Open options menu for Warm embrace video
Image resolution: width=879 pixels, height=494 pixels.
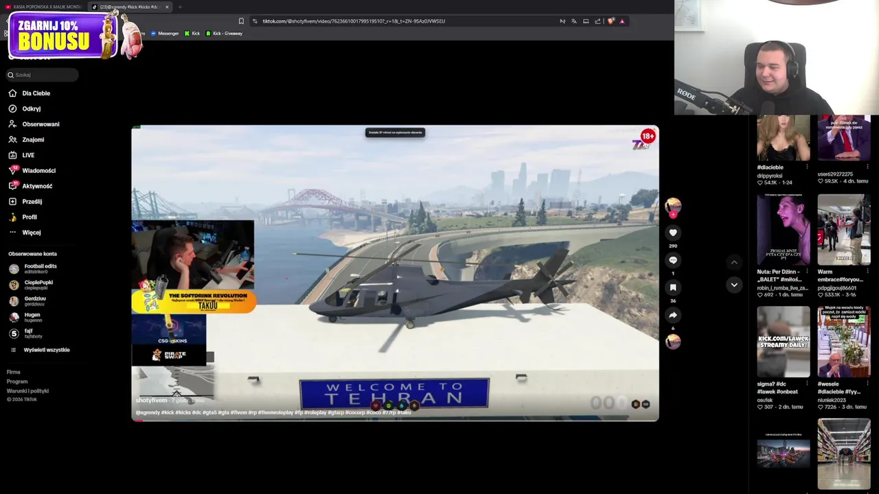(867, 272)
